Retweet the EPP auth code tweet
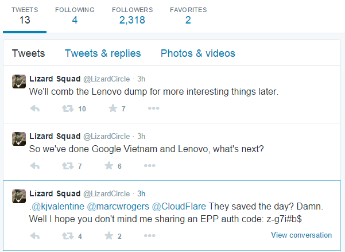Viewport: 345px width, 252px height. coord(68,235)
